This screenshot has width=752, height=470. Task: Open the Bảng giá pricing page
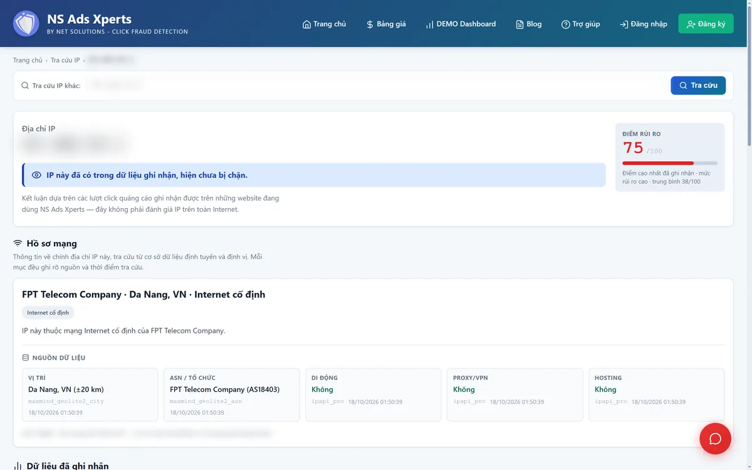(386, 24)
